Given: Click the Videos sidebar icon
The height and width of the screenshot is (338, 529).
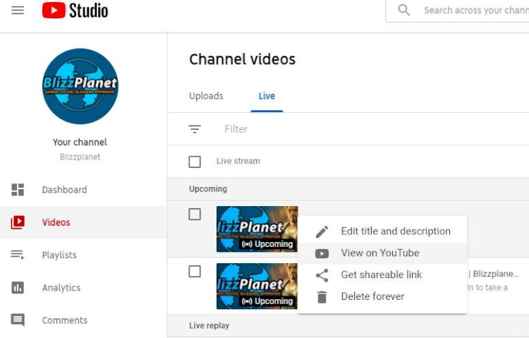Looking at the screenshot, I should (18, 222).
